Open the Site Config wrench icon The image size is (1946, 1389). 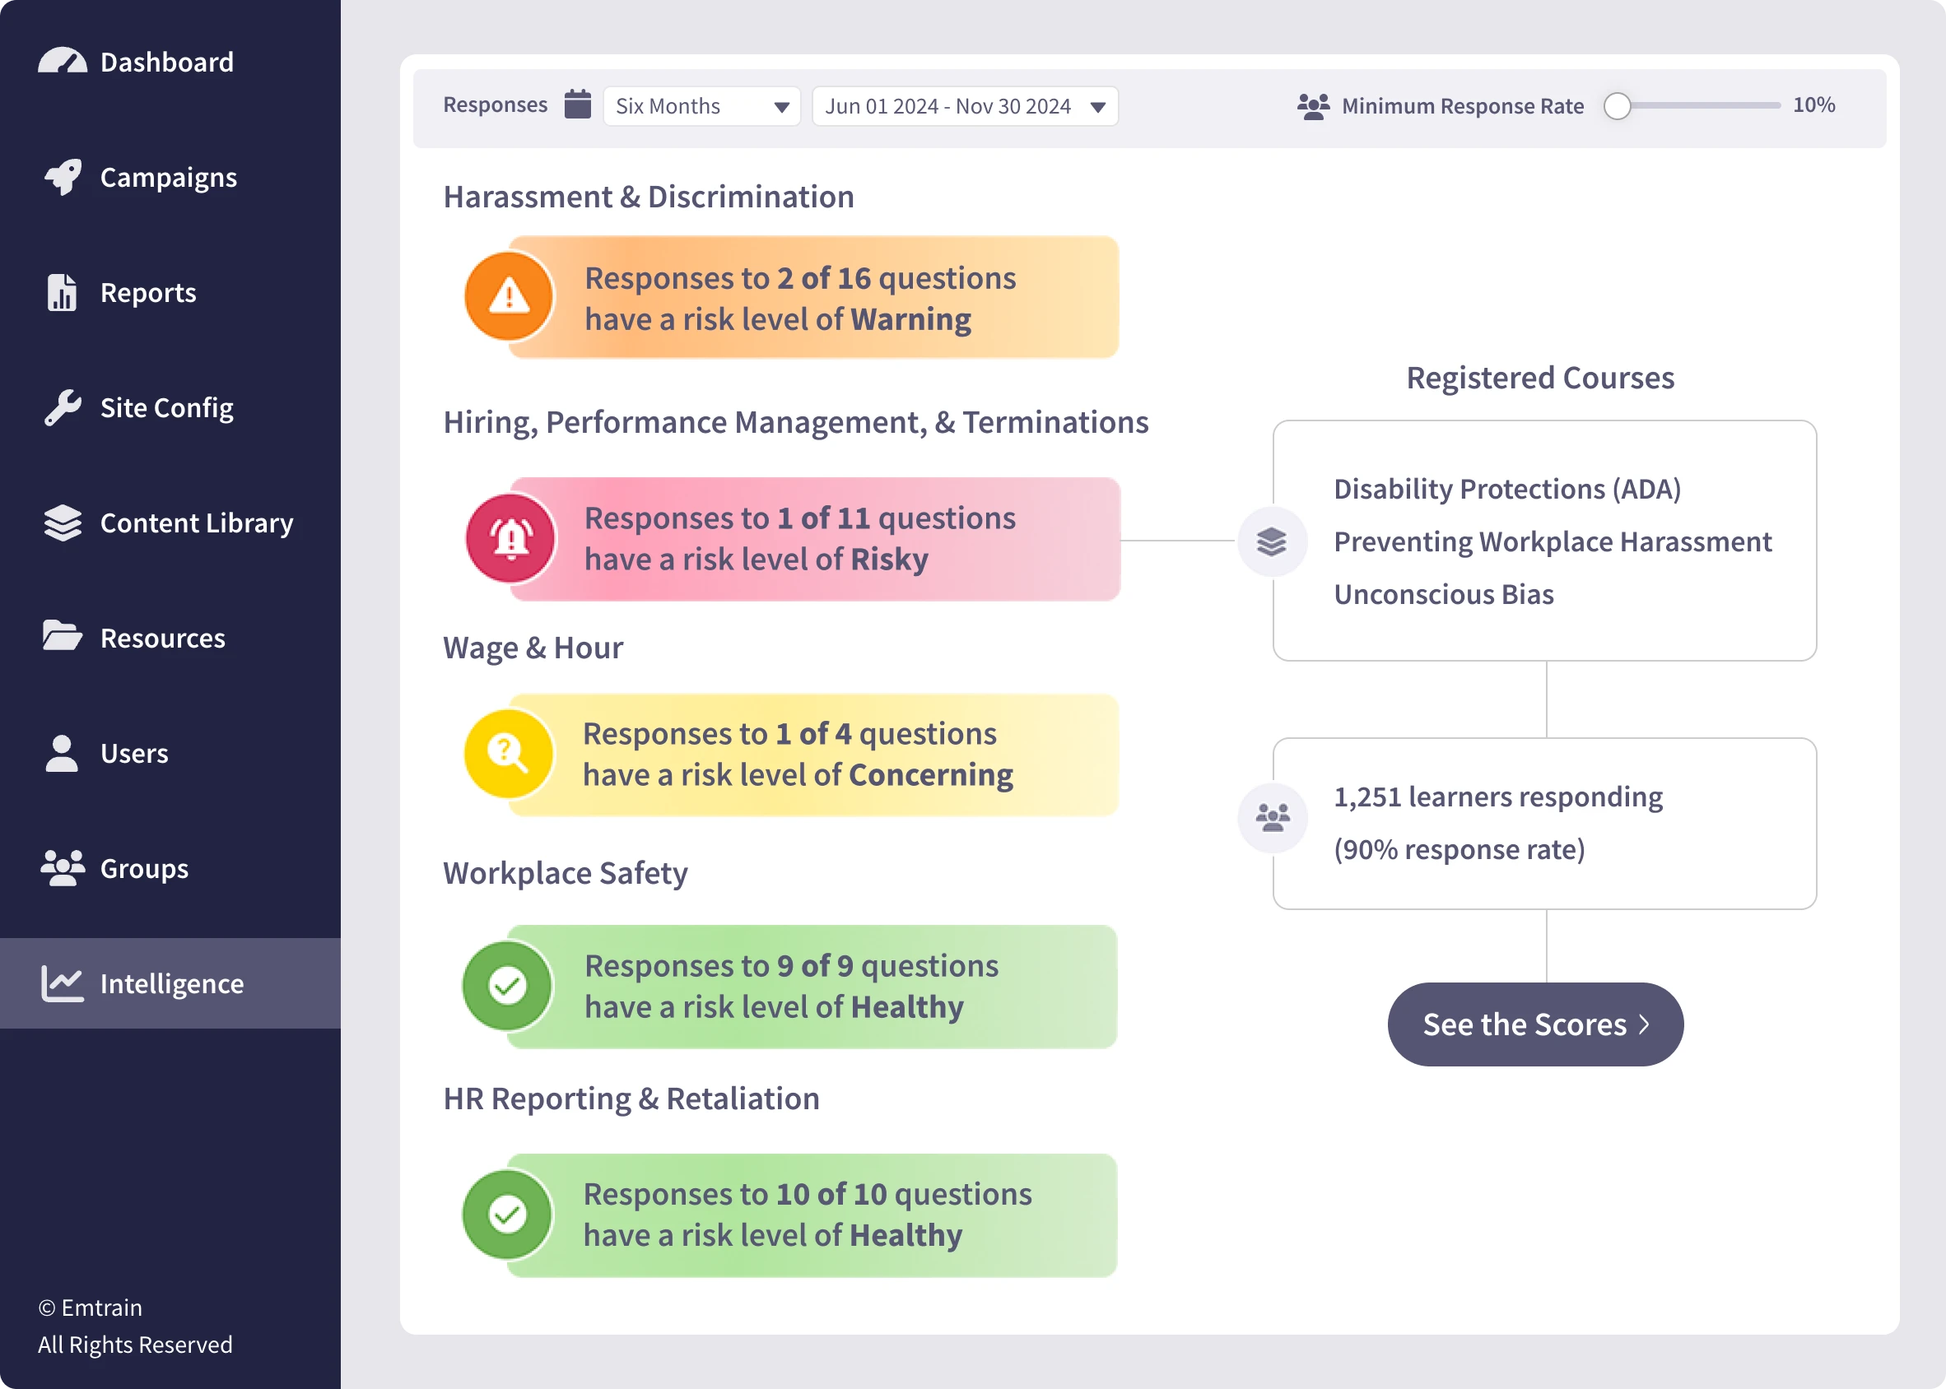[x=63, y=408]
